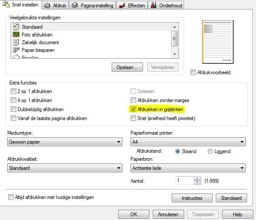Open the Afdrukkwaliteit dropdown
This screenshot has height=220, width=256.
pos(65,168)
